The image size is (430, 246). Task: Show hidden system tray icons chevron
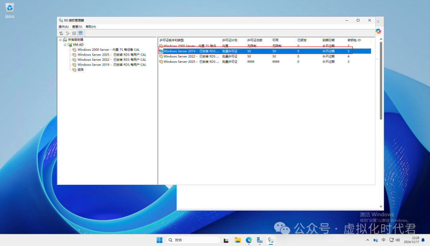tap(367, 240)
